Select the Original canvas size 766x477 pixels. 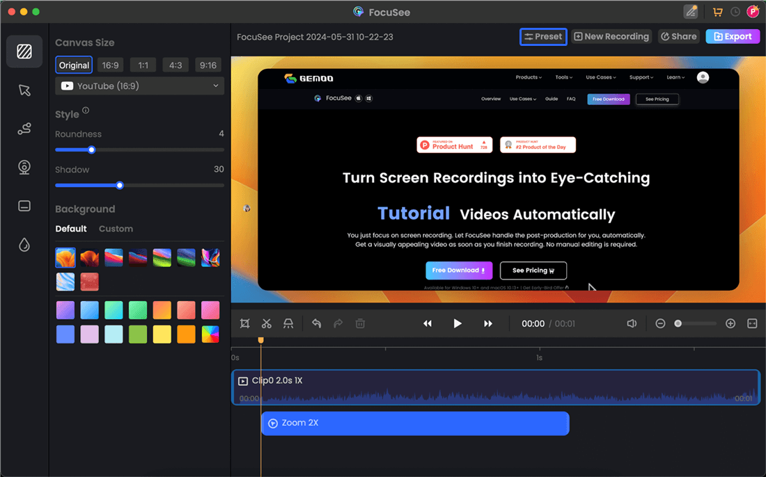pos(74,65)
